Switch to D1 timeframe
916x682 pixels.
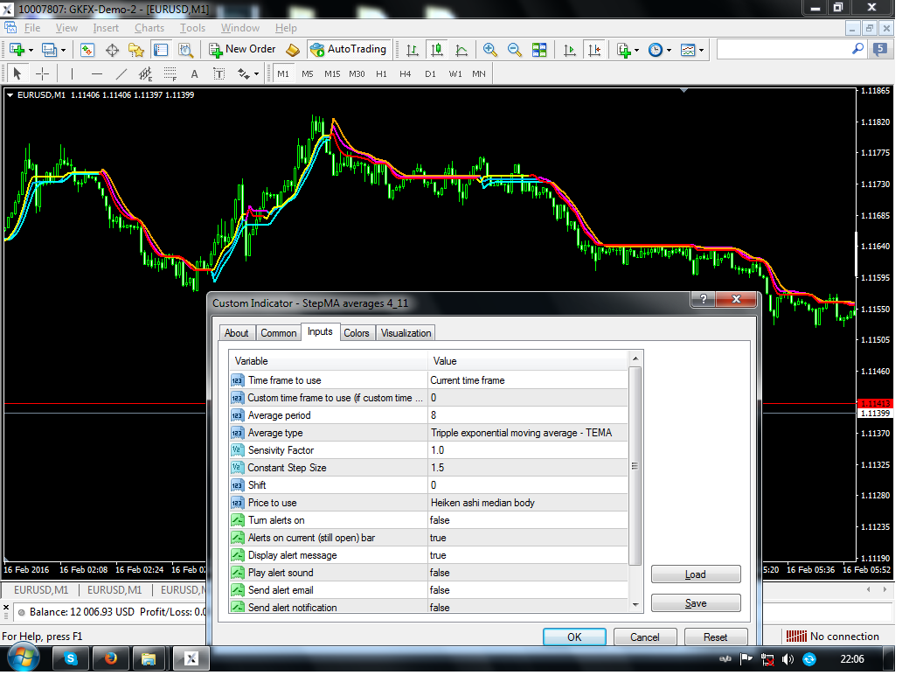point(431,73)
